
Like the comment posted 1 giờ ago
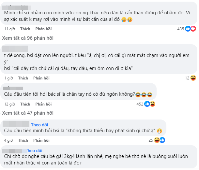pyautogui.click(x=23, y=78)
